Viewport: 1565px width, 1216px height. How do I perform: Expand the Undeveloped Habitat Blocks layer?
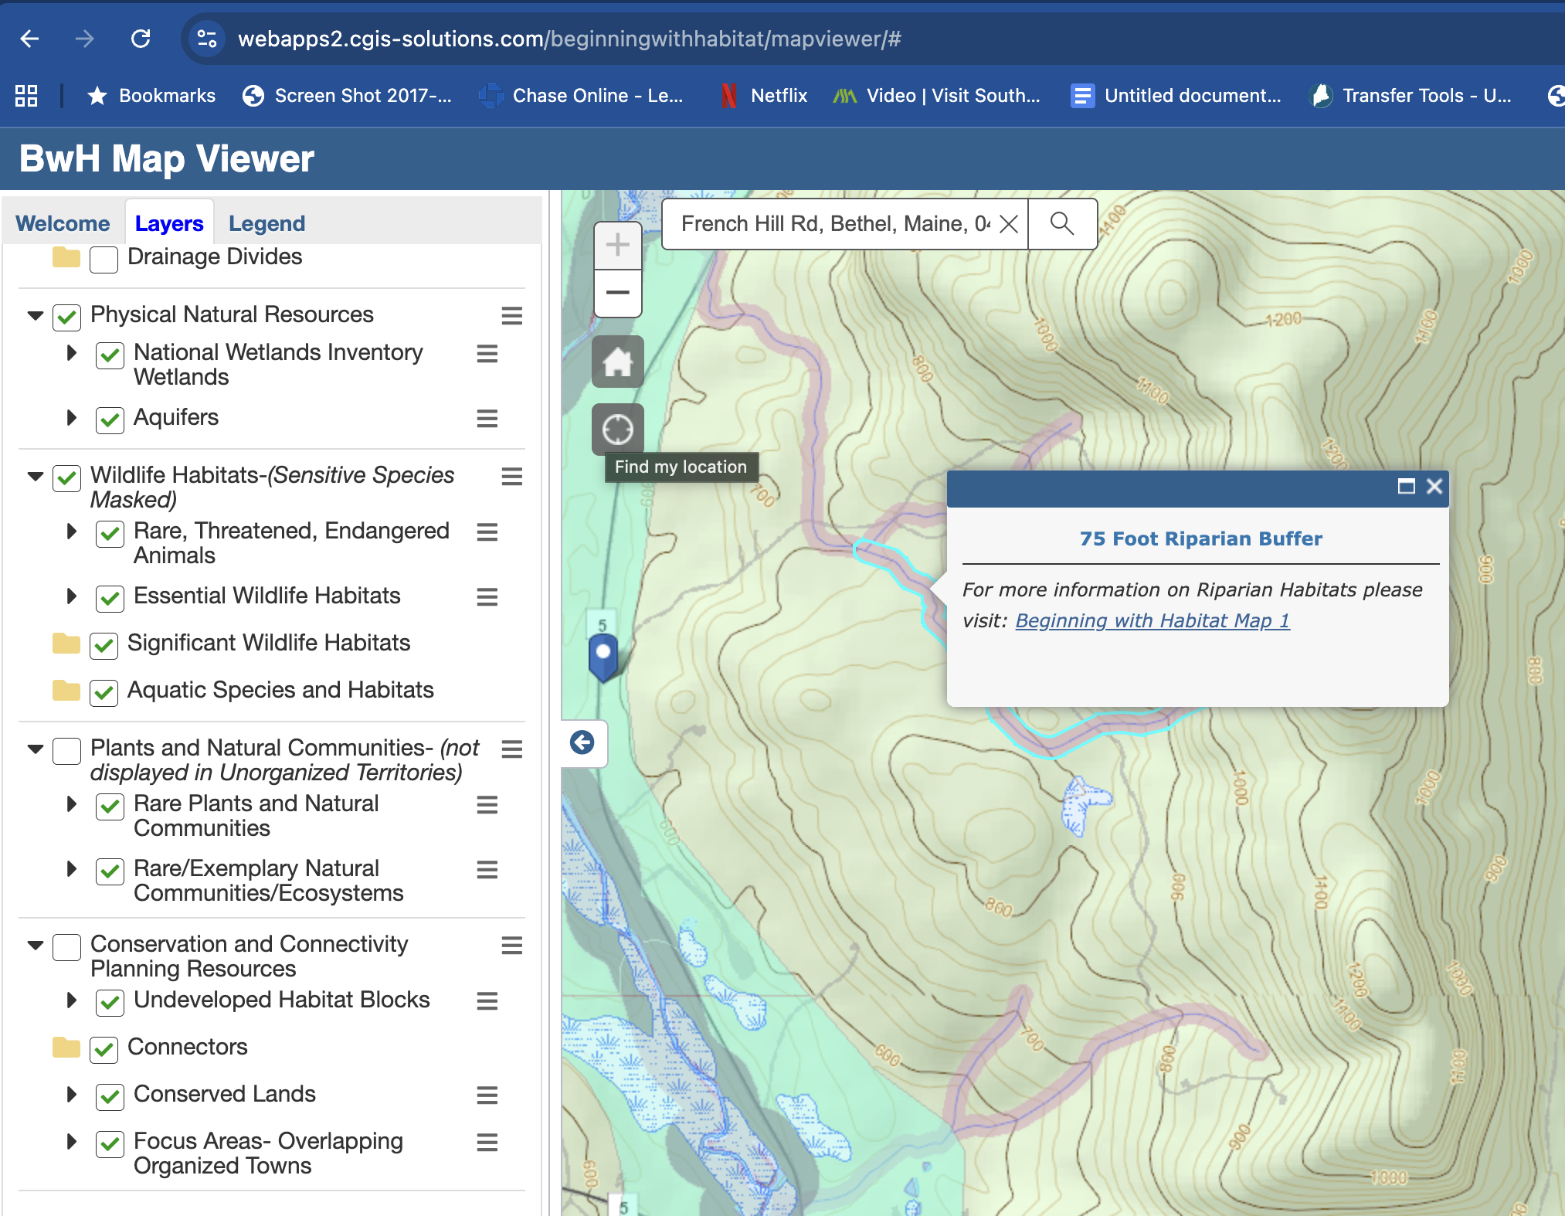tap(72, 1000)
